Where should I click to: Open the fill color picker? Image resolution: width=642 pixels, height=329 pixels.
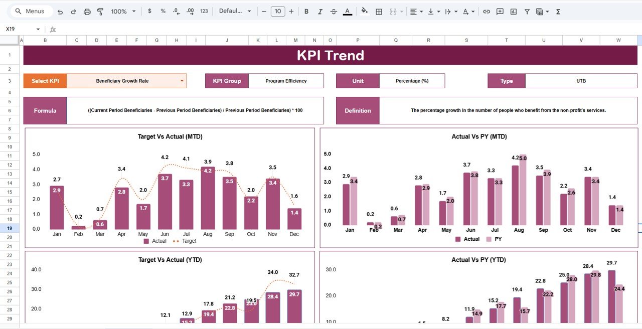click(365, 11)
